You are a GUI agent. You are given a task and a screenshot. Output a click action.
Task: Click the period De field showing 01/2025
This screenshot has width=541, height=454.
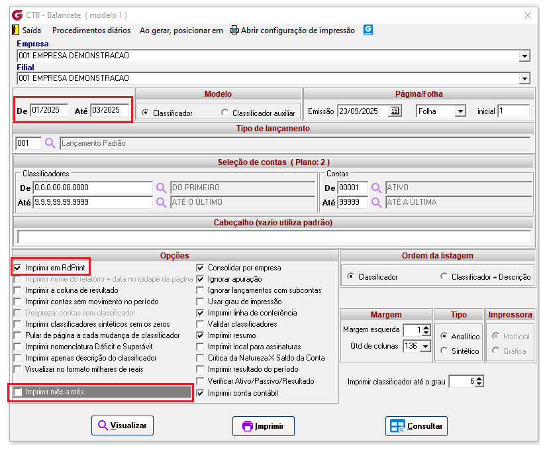pyautogui.click(x=49, y=110)
